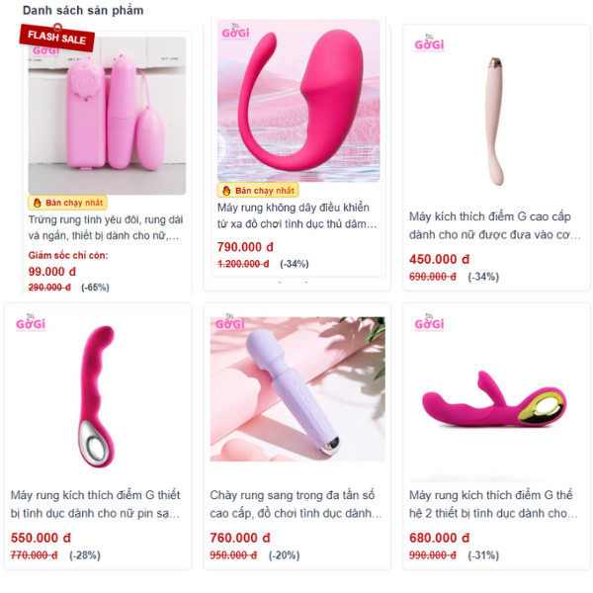Click 'Chày rung sang trọng đa tần số' title
The image size is (593, 593).
click(296, 504)
